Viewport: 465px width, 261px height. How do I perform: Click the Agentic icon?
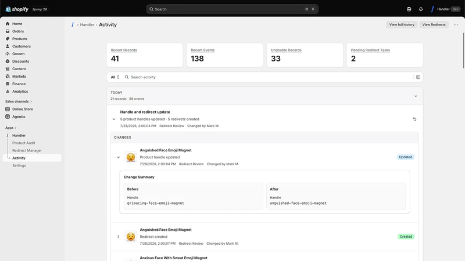(x=8, y=117)
